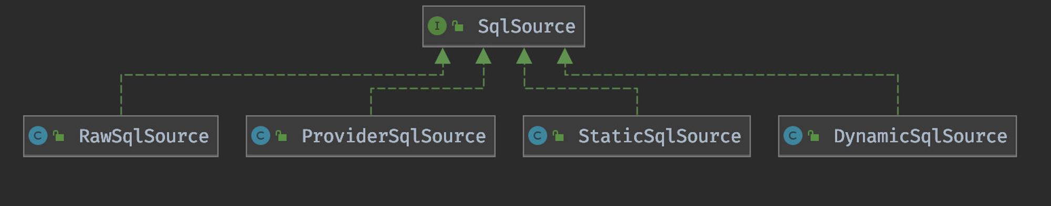Click the StaticSqlSource public visibility lock icon
The height and width of the screenshot is (206, 1051).
coord(558,136)
